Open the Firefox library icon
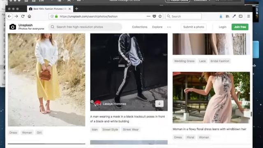Screen dimensions: 263x148 [227, 16]
